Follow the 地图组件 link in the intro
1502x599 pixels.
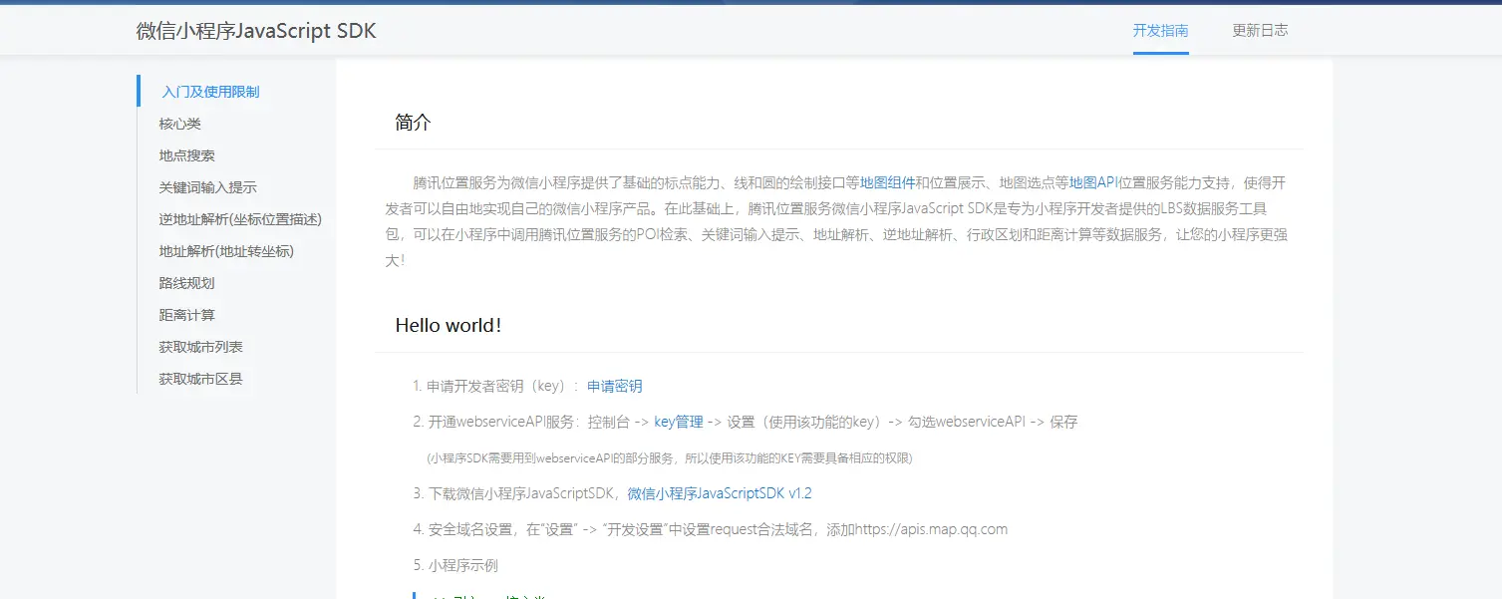coord(887,182)
